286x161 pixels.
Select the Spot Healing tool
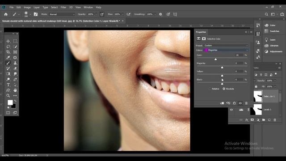click(x=15, y=58)
